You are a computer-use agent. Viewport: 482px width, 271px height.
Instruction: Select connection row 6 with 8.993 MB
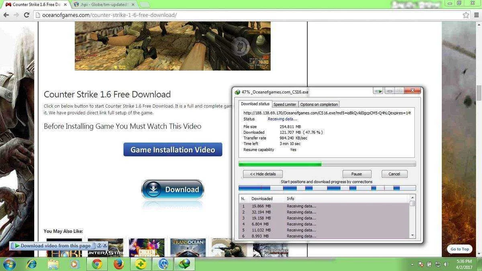click(324, 236)
